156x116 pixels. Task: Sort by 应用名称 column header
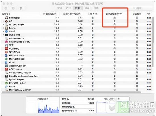[6, 14]
